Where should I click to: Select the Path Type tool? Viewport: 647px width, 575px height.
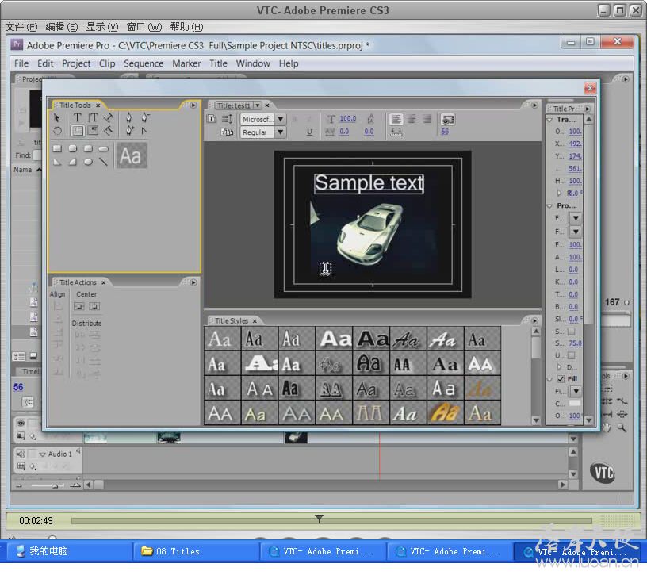(109, 118)
